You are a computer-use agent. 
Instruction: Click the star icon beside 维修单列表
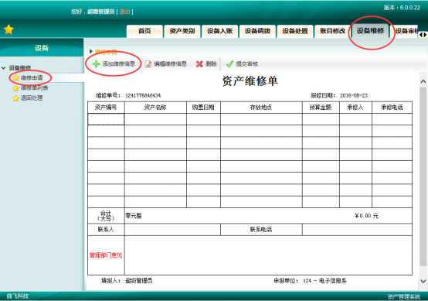click(x=15, y=88)
